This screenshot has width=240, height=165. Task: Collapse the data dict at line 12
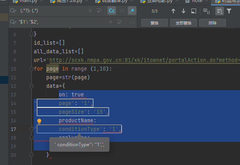[31, 86]
